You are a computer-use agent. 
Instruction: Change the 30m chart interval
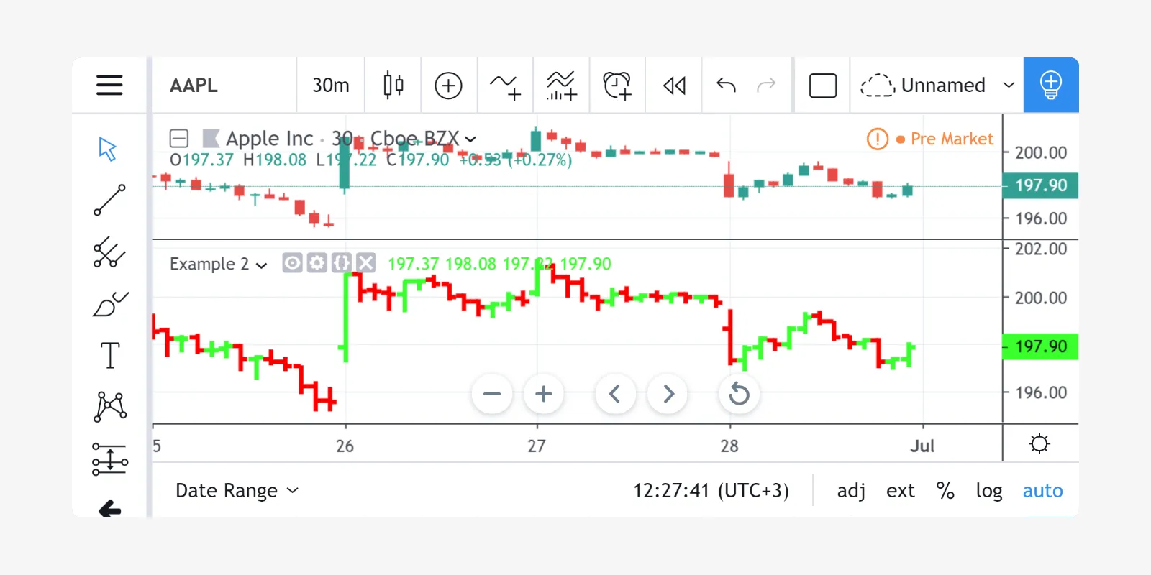click(x=331, y=85)
